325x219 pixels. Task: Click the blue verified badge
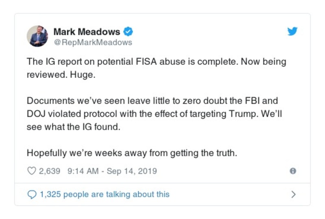click(129, 31)
